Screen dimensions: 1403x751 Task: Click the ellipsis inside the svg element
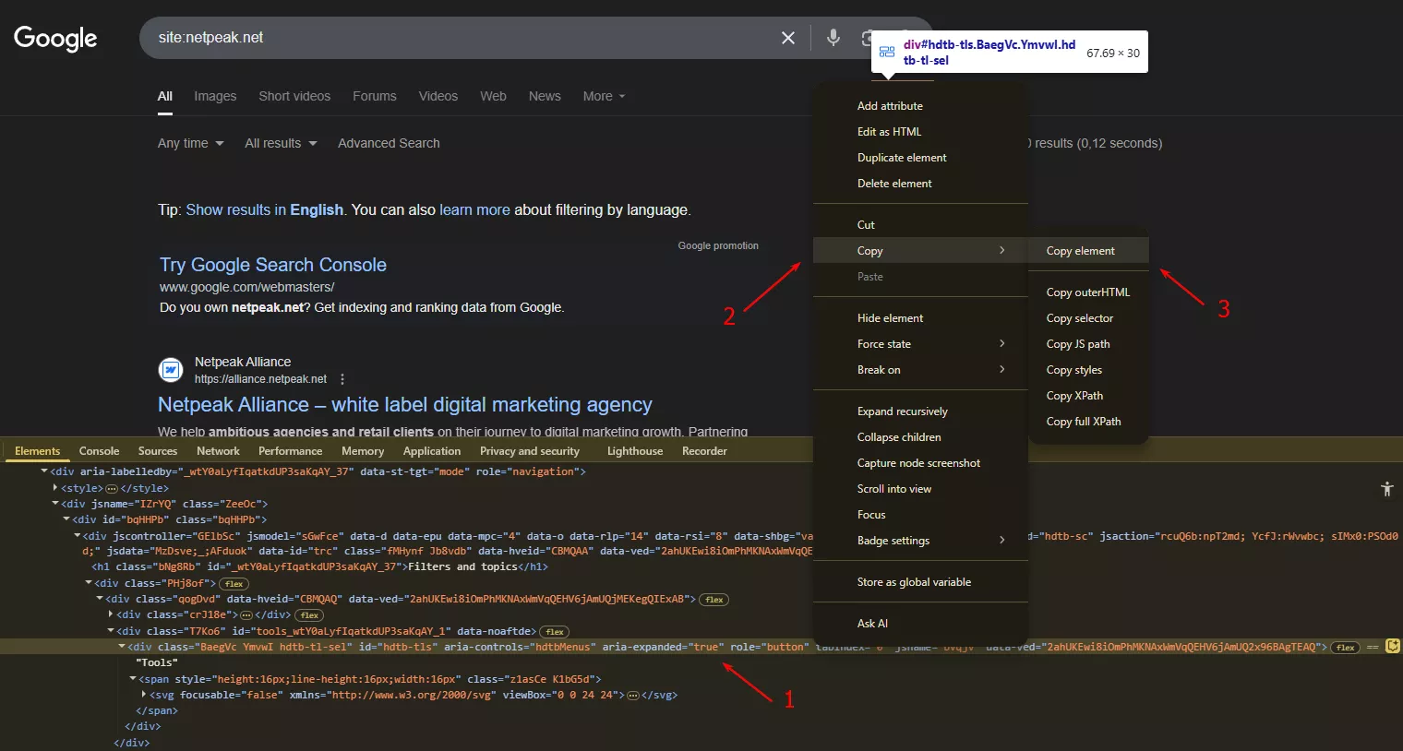[632, 696]
